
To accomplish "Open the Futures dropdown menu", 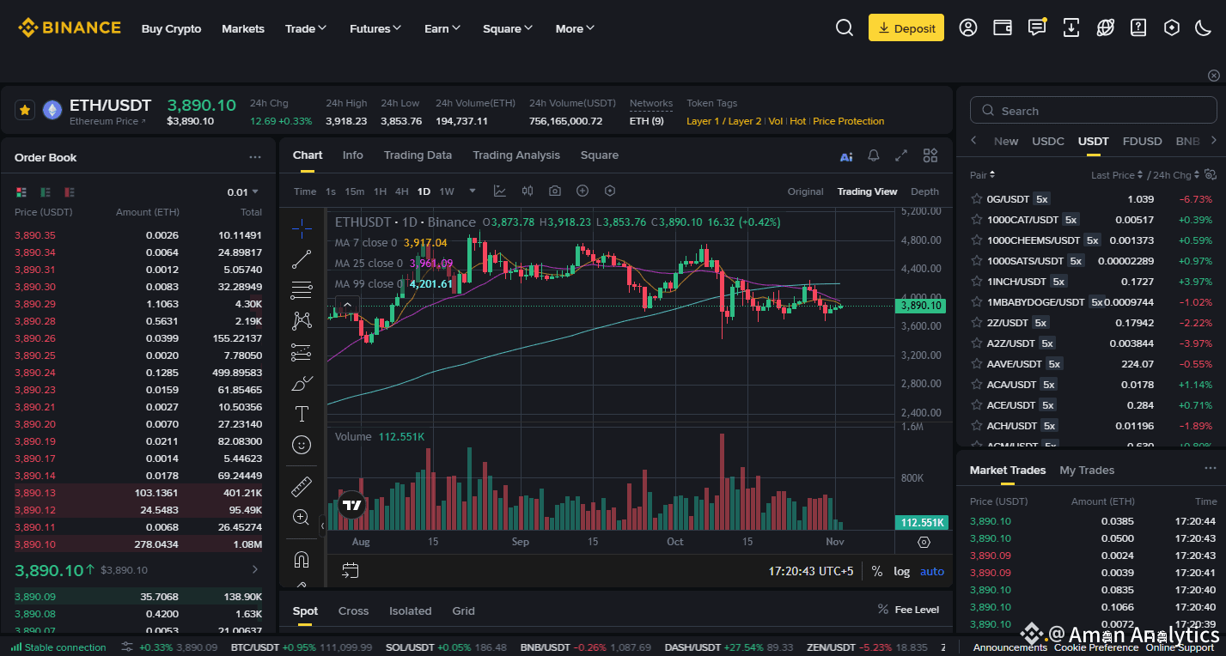I will coord(375,28).
